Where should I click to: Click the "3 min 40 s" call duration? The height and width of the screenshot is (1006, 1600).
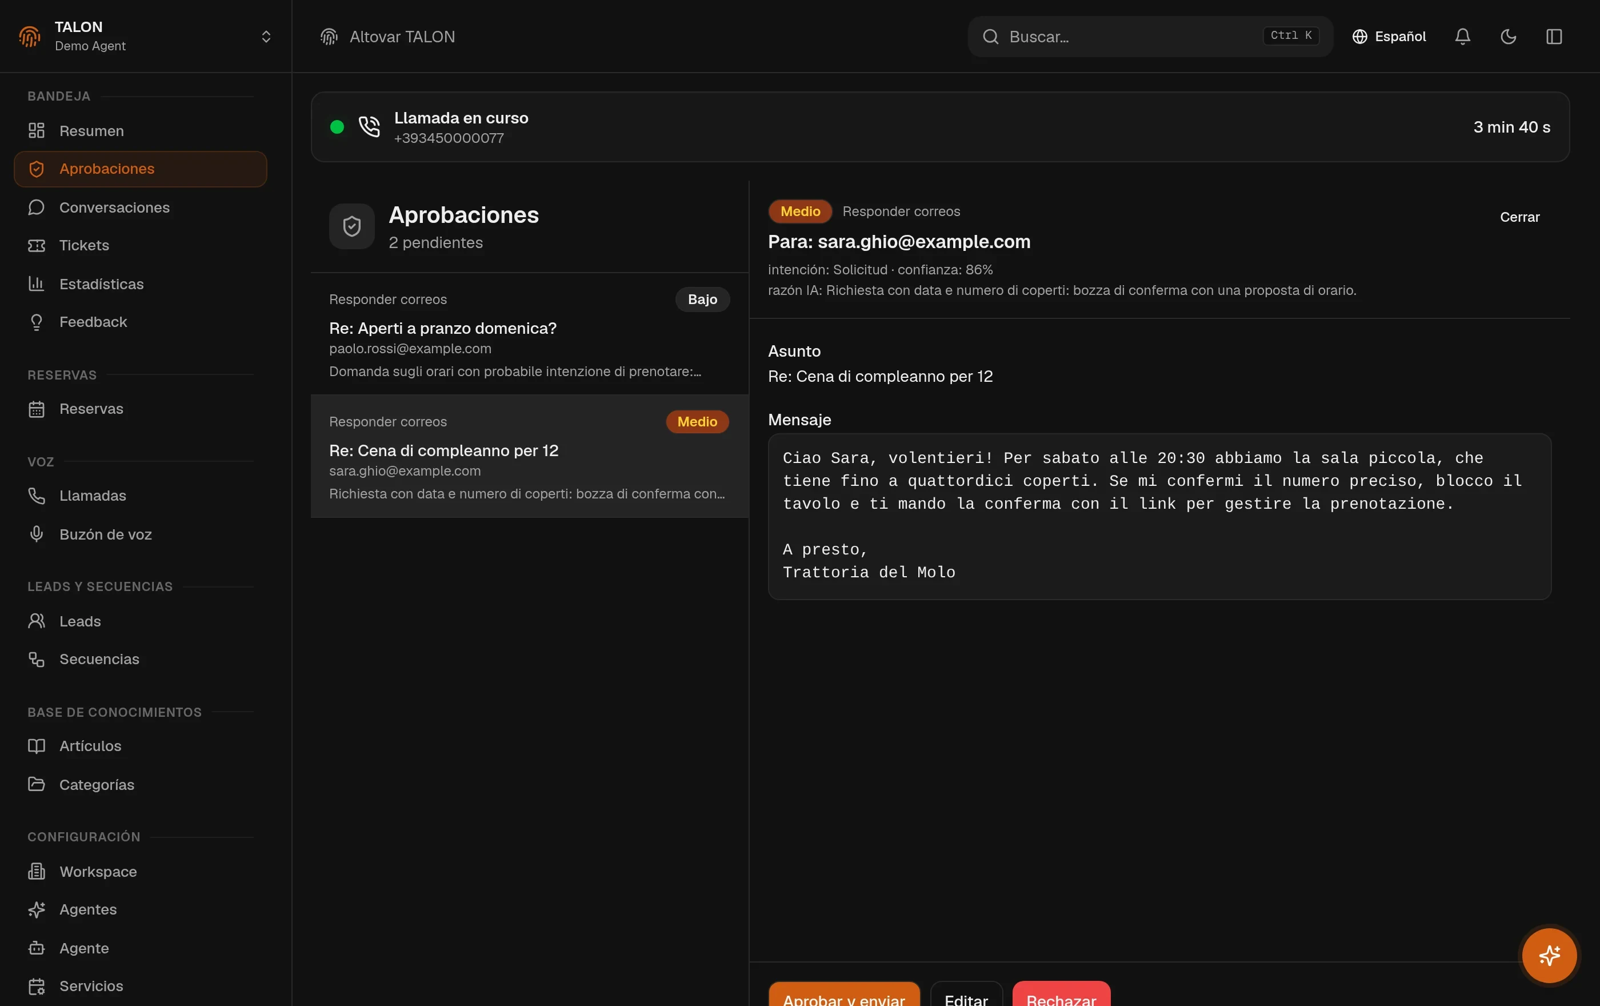click(x=1511, y=127)
